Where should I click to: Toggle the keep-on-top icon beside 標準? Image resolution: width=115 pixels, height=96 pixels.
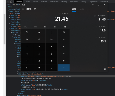(35, 9)
